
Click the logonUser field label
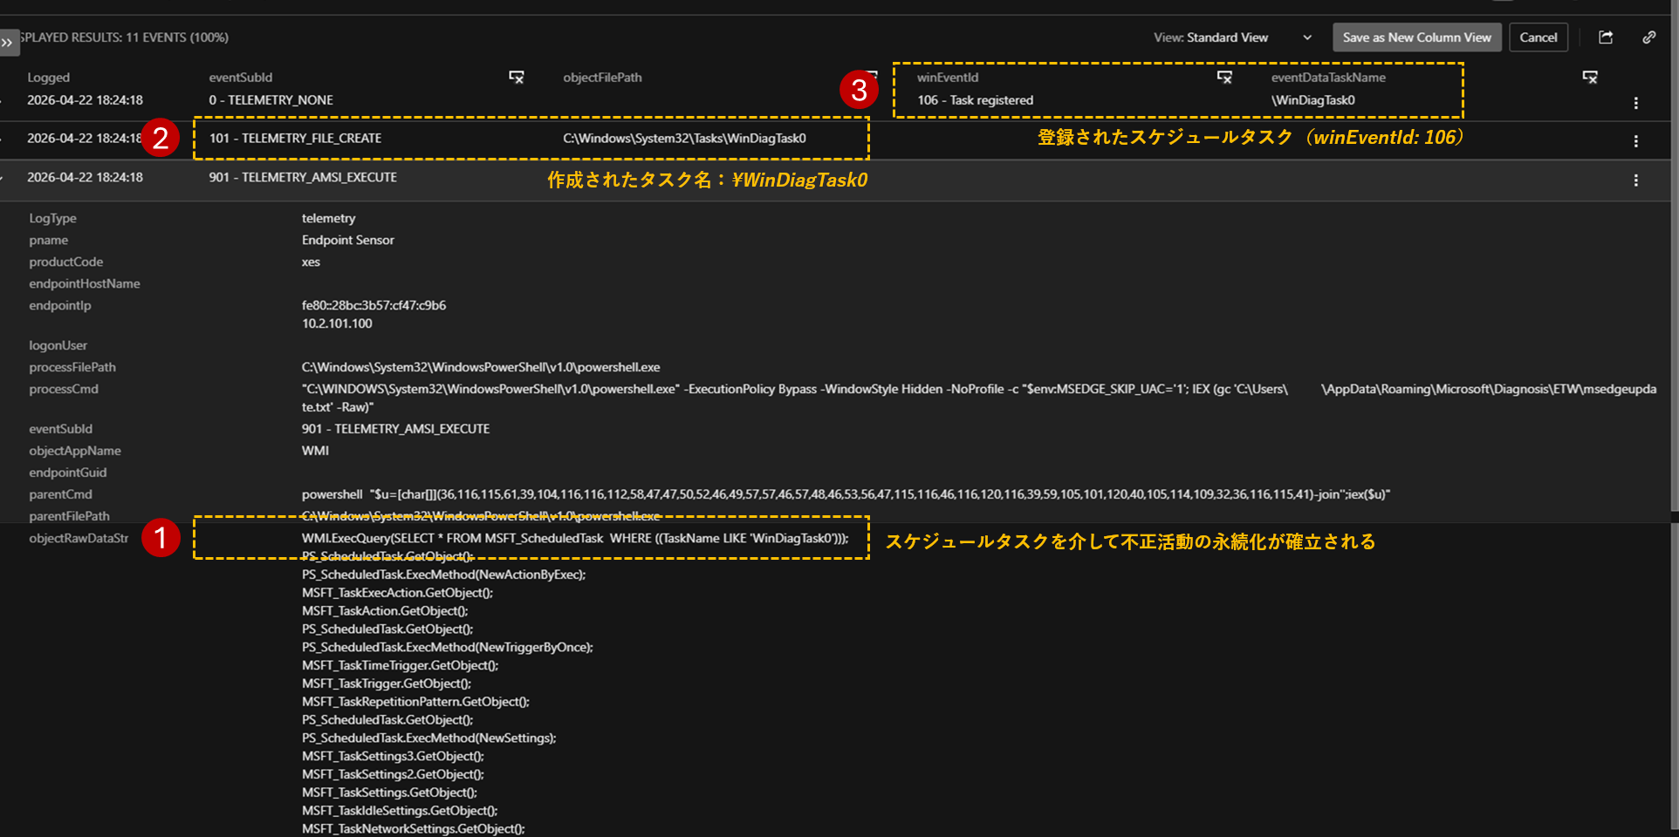point(58,345)
